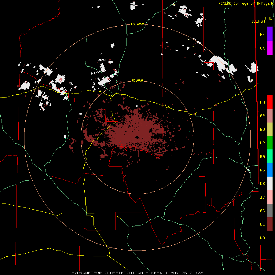Click the RF purple color swatch
The width and height of the screenshot is (275, 275).
click(x=270, y=34)
